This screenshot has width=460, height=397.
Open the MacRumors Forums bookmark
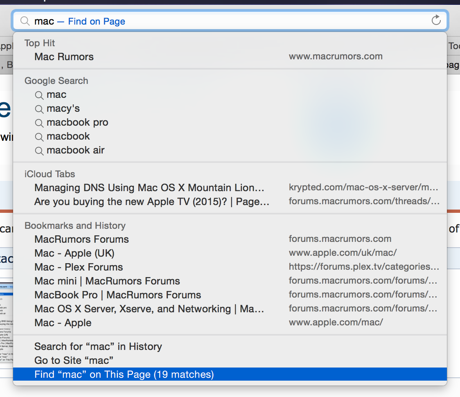[x=230, y=239]
